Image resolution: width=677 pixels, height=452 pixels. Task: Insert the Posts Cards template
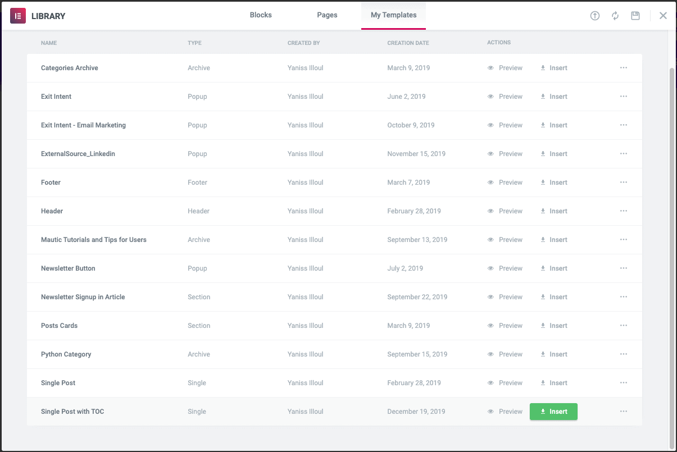554,326
